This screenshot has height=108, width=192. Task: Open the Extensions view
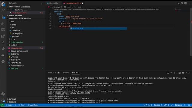(x=3, y=36)
